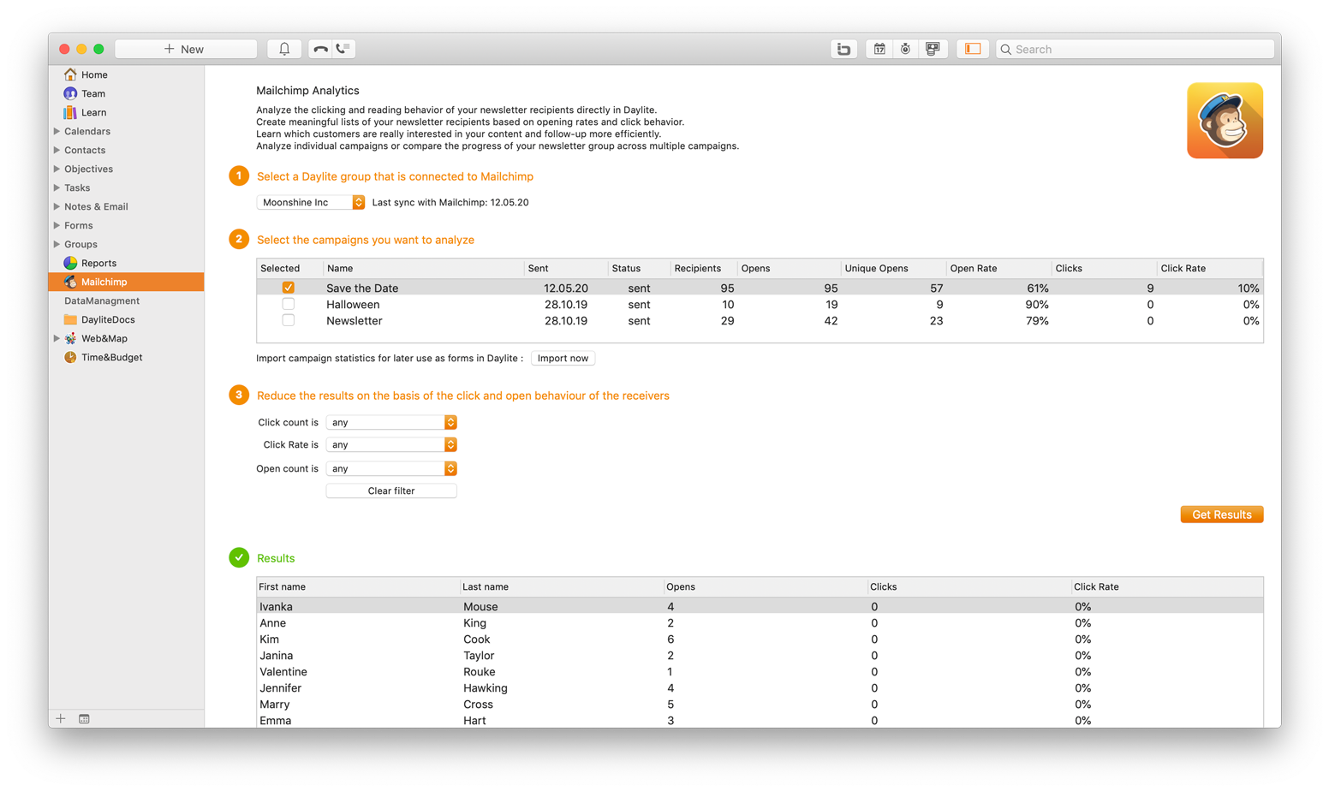Click the Mailchimp monkey icon in sidebar

(70, 282)
